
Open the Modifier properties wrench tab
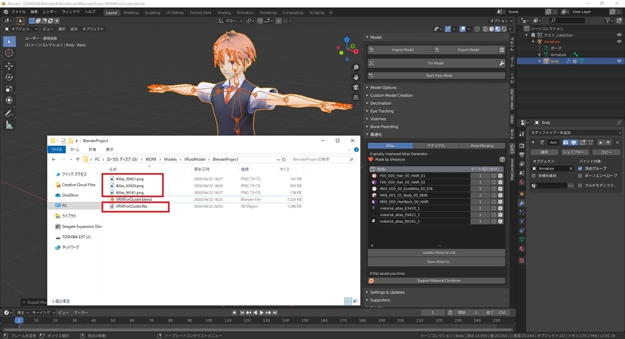point(522,202)
